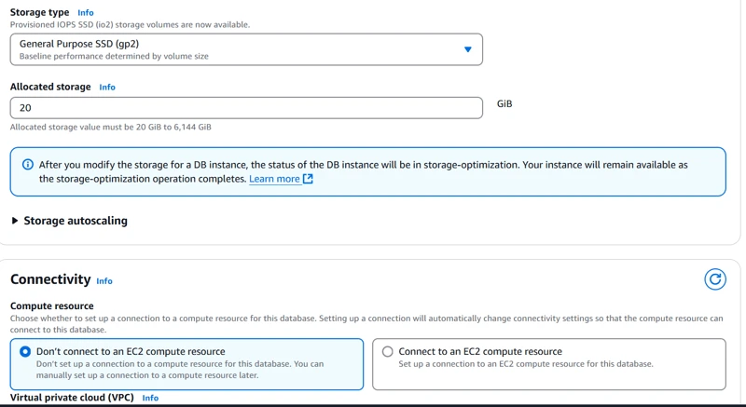
Task: Open the Info link next to Allocated storage
Action: click(x=107, y=88)
